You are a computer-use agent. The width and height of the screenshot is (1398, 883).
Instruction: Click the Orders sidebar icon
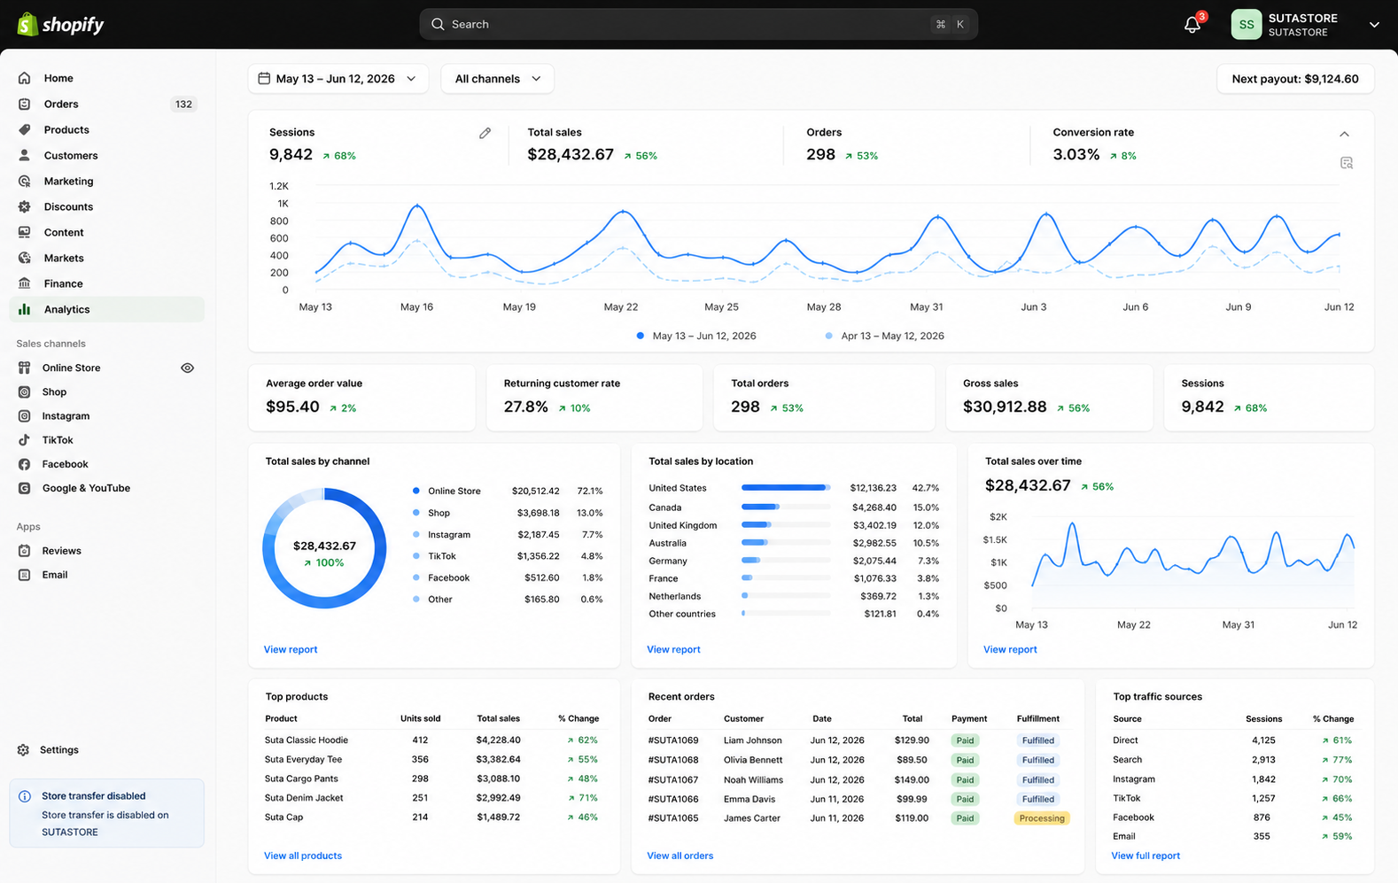pyautogui.click(x=25, y=104)
